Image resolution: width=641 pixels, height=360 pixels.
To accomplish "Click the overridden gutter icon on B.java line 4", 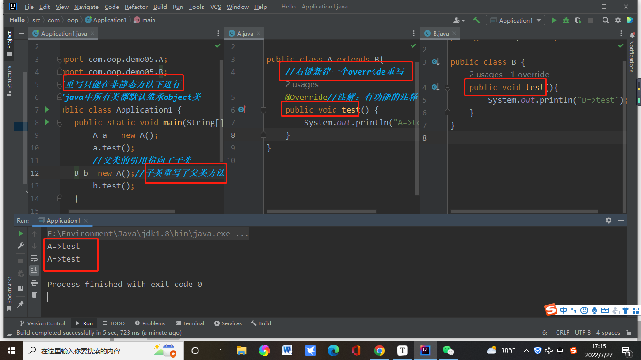I will pos(435,87).
